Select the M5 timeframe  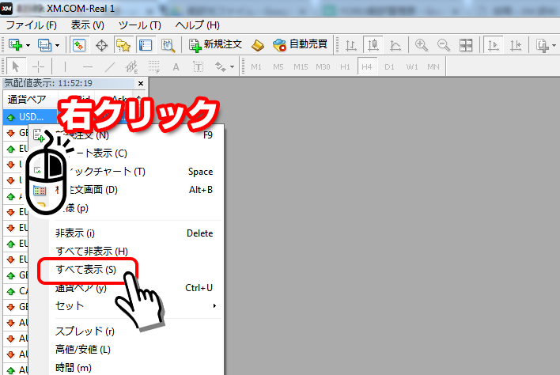coord(278,66)
